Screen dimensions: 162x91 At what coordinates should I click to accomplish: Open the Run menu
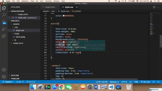point(42,1)
